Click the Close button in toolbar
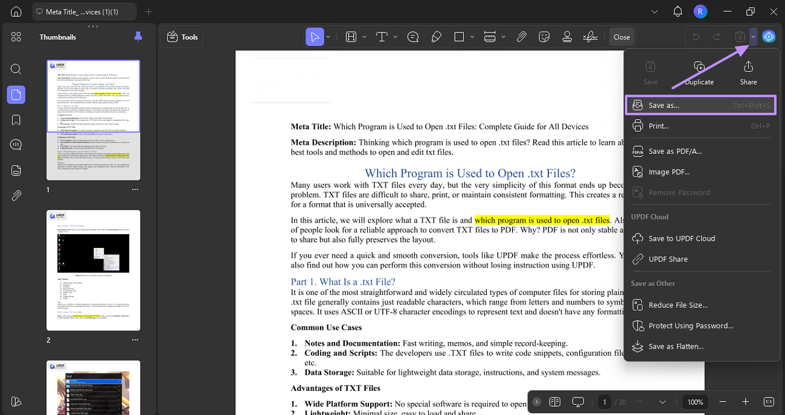The width and height of the screenshot is (785, 415). (x=621, y=37)
